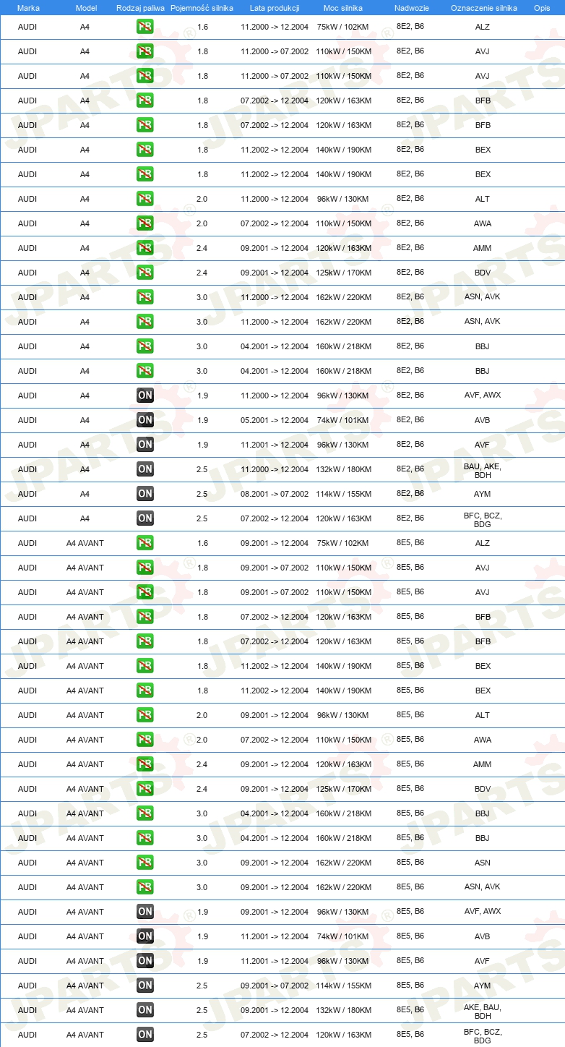Click petrol icon in A4 AVANT ASN, AVK row
Image resolution: width=565 pixels, height=1047 pixels.
pyautogui.click(x=145, y=887)
